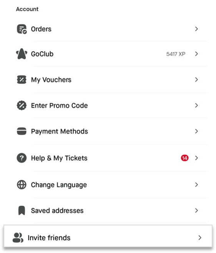
Task: Tap the Change Language globe icon
Action: 22,185
